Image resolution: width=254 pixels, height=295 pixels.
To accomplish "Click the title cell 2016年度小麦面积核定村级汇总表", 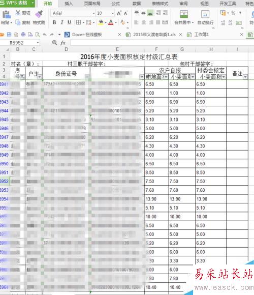I will (129, 56).
